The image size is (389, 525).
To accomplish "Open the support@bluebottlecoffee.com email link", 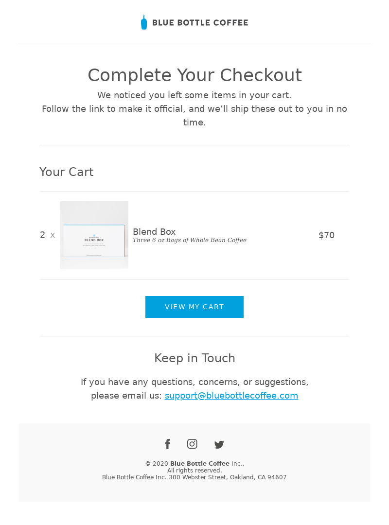I will coord(231,395).
